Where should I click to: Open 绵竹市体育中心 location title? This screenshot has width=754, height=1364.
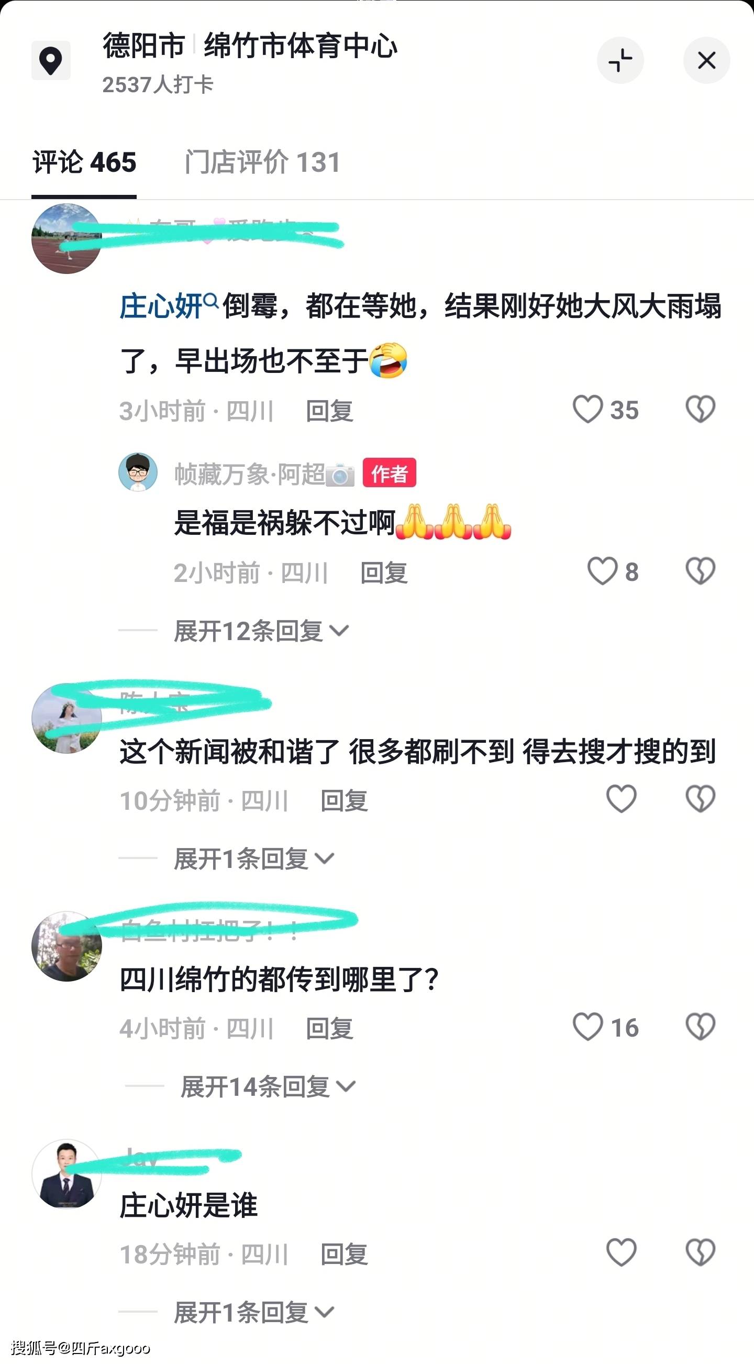[x=301, y=46]
